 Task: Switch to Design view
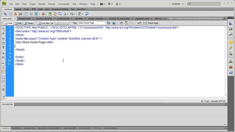[x=29, y=23]
